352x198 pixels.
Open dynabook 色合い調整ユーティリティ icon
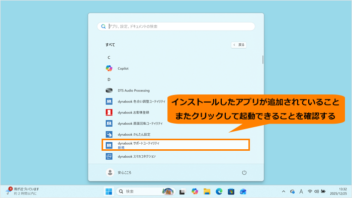(109, 102)
